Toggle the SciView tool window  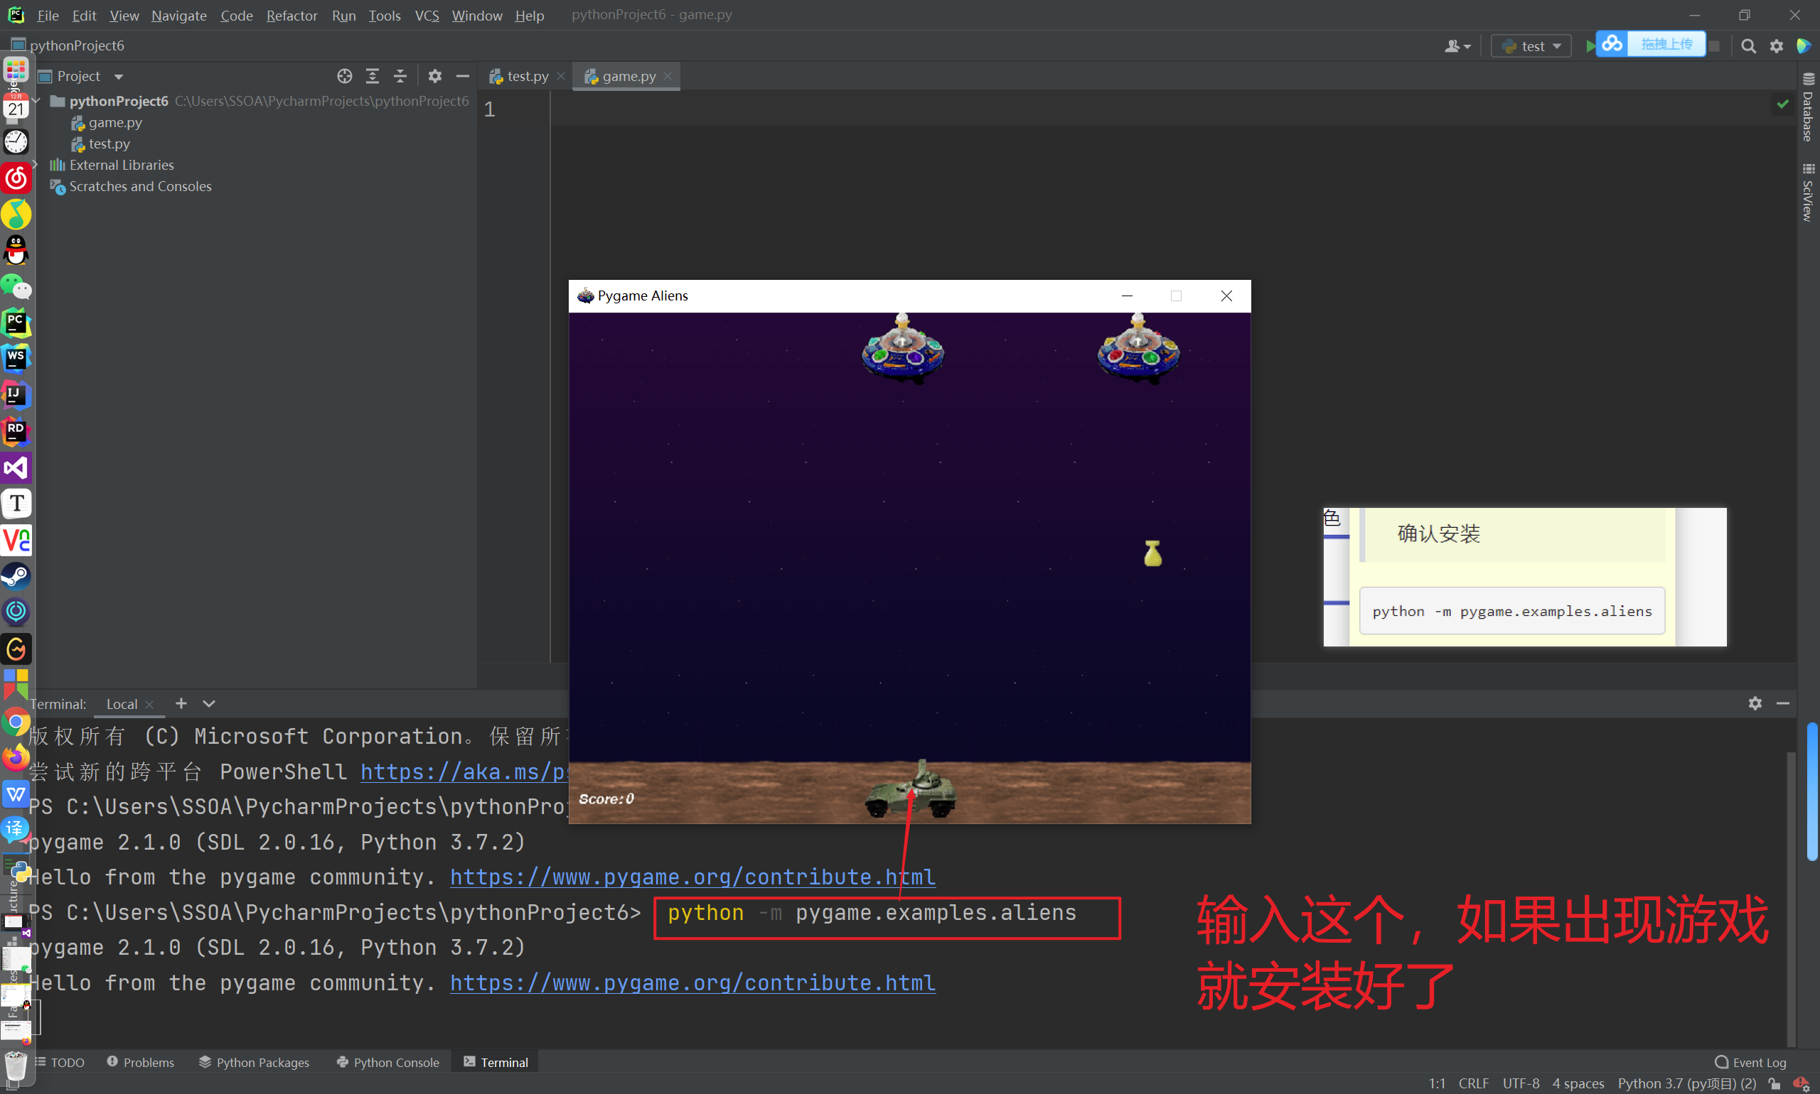click(x=1807, y=192)
